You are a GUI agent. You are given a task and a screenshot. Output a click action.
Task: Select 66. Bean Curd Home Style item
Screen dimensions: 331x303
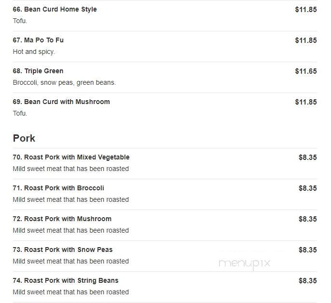click(55, 9)
